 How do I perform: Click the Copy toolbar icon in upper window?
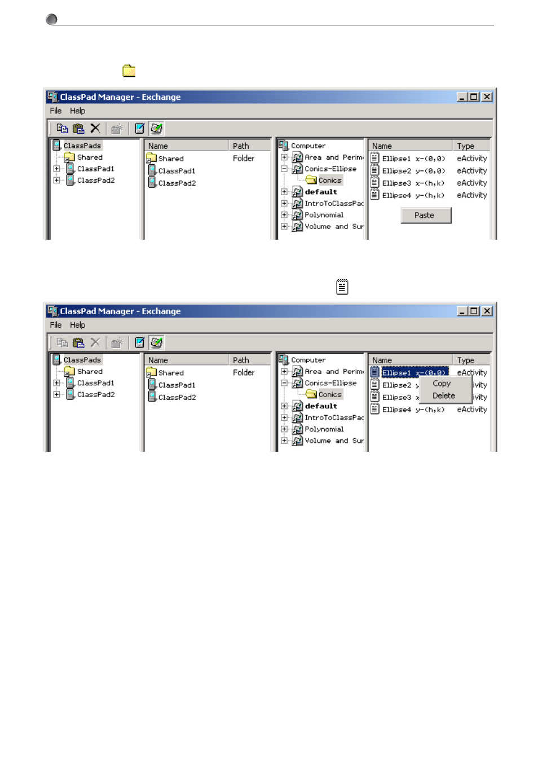click(62, 129)
